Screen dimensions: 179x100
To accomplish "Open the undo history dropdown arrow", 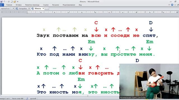I will pyautogui.click(x=6, y=2).
